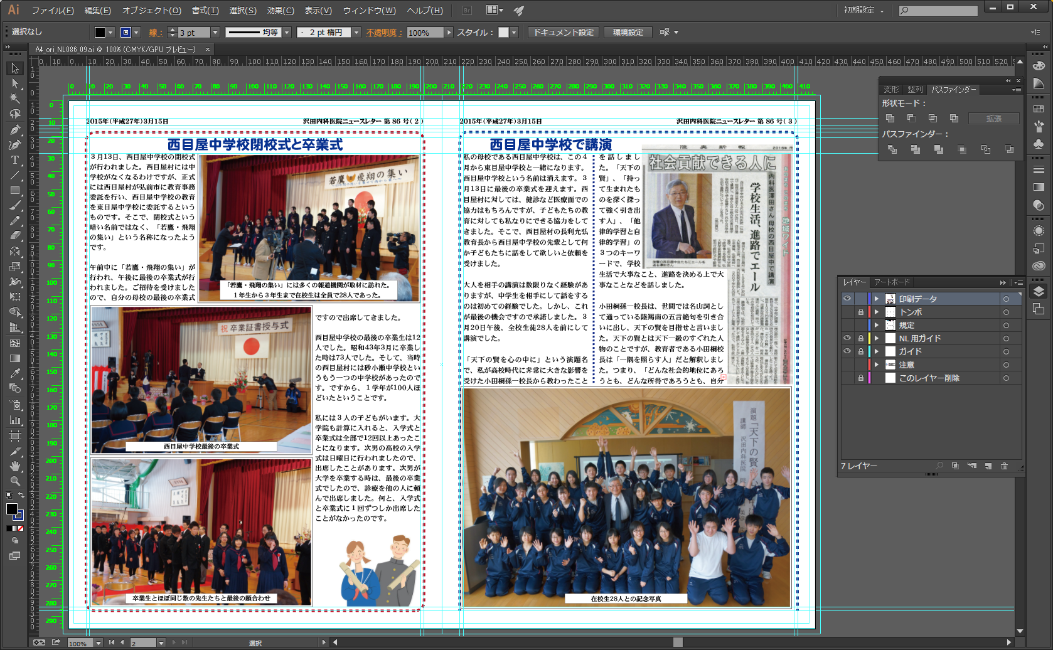Open stroke panel via 線 link
1053x650 pixels.
155,33
